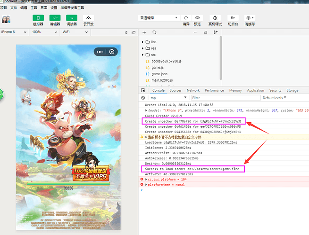Image resolution: width=309 pixels, height=235 pixels.
Task: Add new file plus icon
Action: [144, 32]
